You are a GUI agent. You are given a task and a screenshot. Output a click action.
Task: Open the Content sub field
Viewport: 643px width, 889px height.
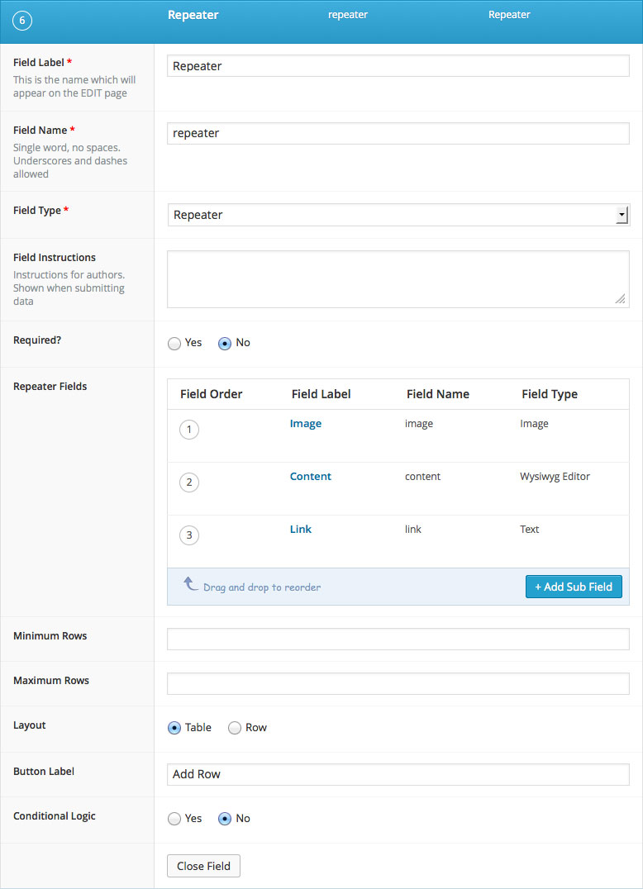(310, 476)
